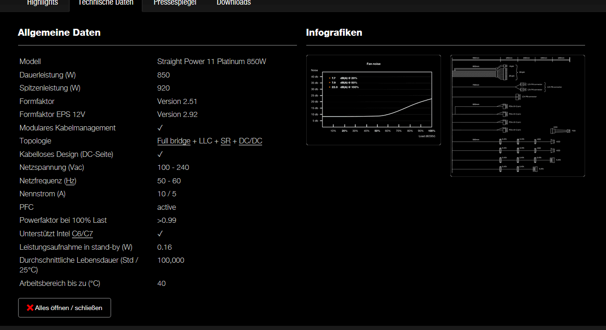Select the frequency value 50 - 60
The image size is (606, 330).
click(169, 181)
